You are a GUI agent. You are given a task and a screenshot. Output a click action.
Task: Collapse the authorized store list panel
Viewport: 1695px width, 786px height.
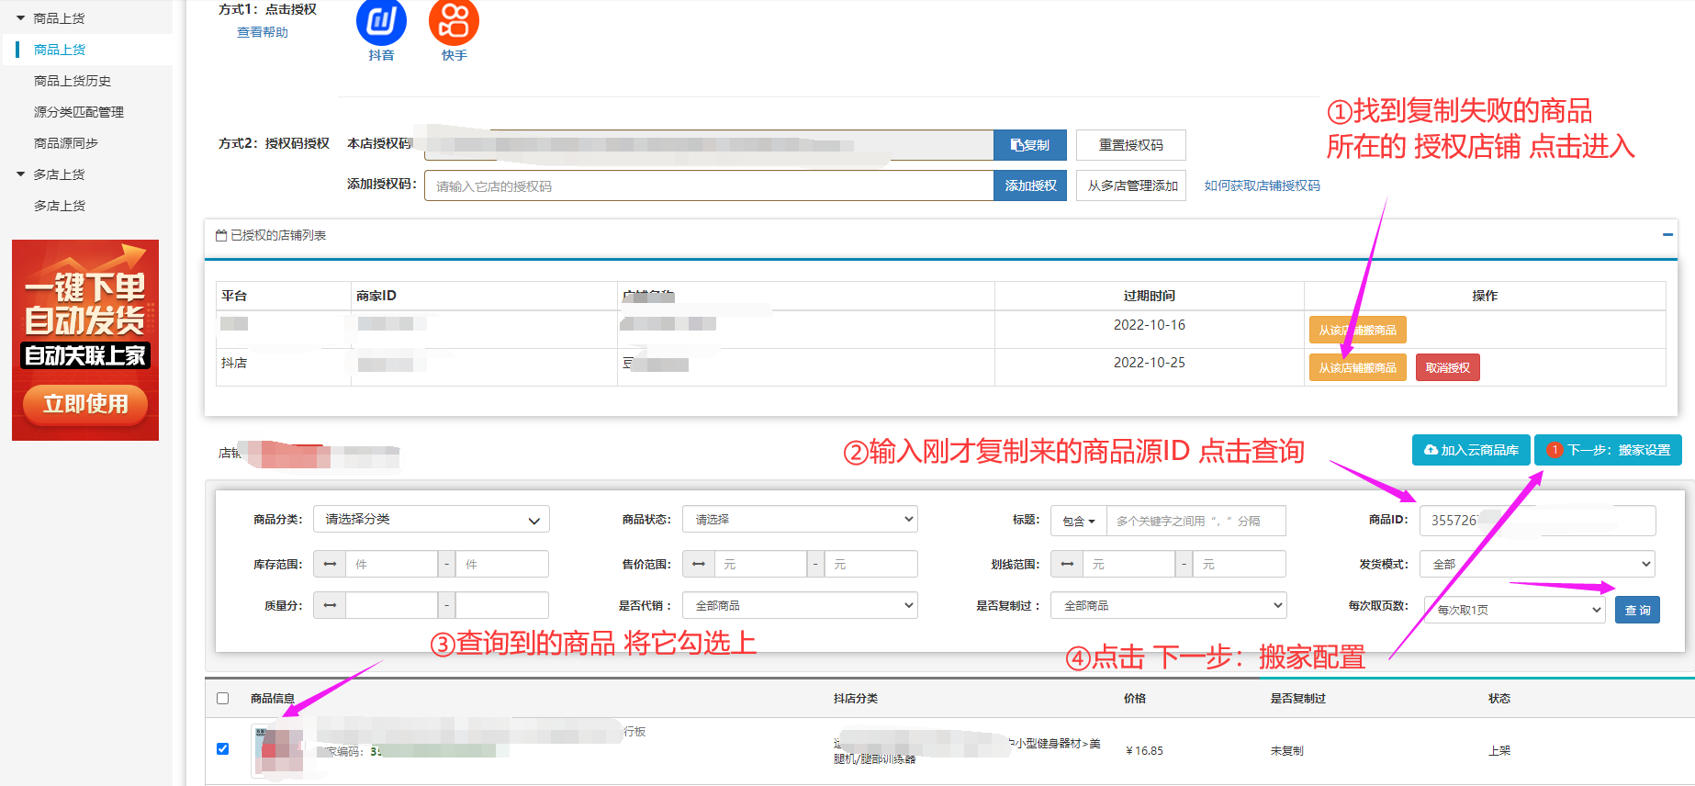tap(1667, 235)
